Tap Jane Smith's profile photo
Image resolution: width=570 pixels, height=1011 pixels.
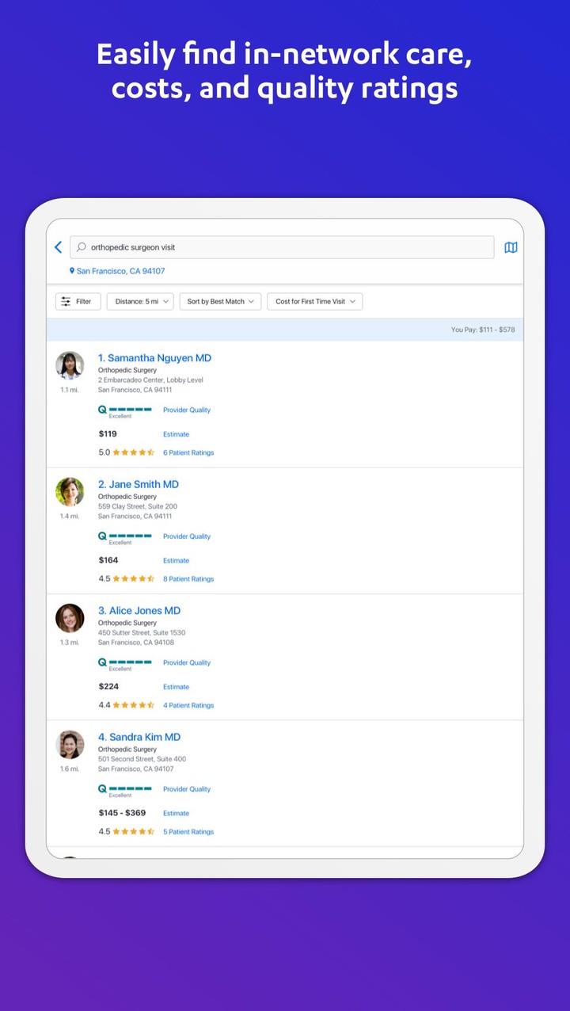pyautogui.click(x=70, y=492)
